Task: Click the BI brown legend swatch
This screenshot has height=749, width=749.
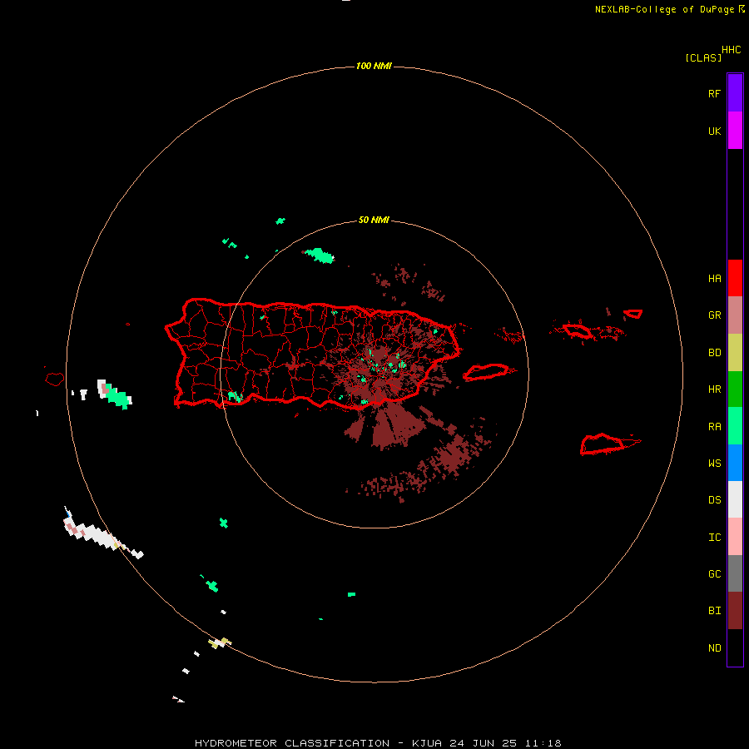Action: [735, 611]
